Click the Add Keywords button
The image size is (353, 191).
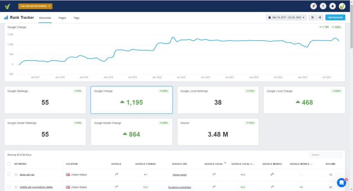point(335,18)
